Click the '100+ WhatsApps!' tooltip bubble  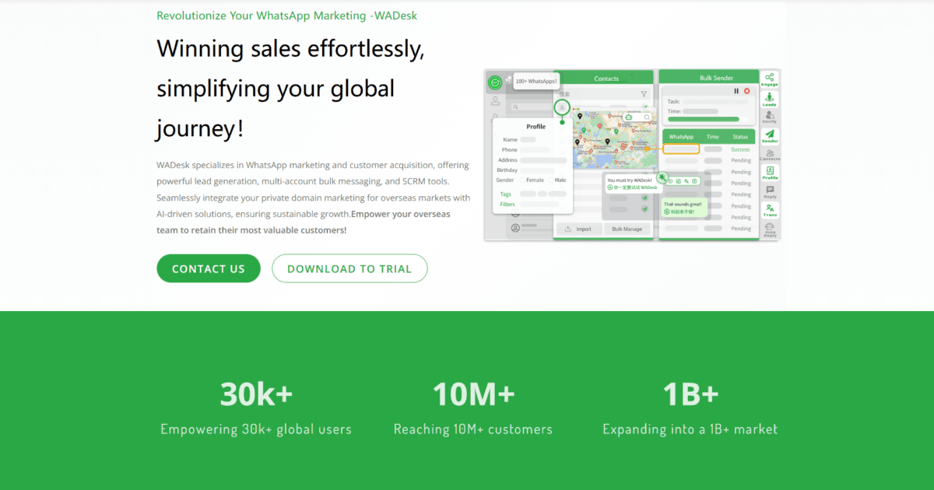[x=536, y=81]
